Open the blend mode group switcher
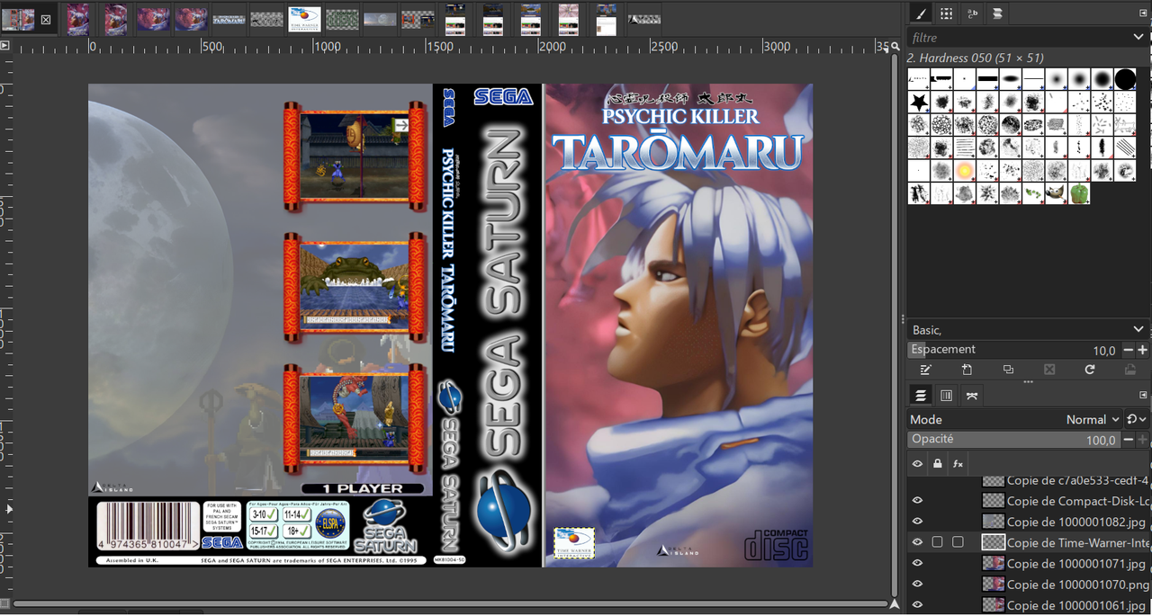The width and height of the screenshot is (1152, 616). pyautogui.click(x=1137, y=420)
